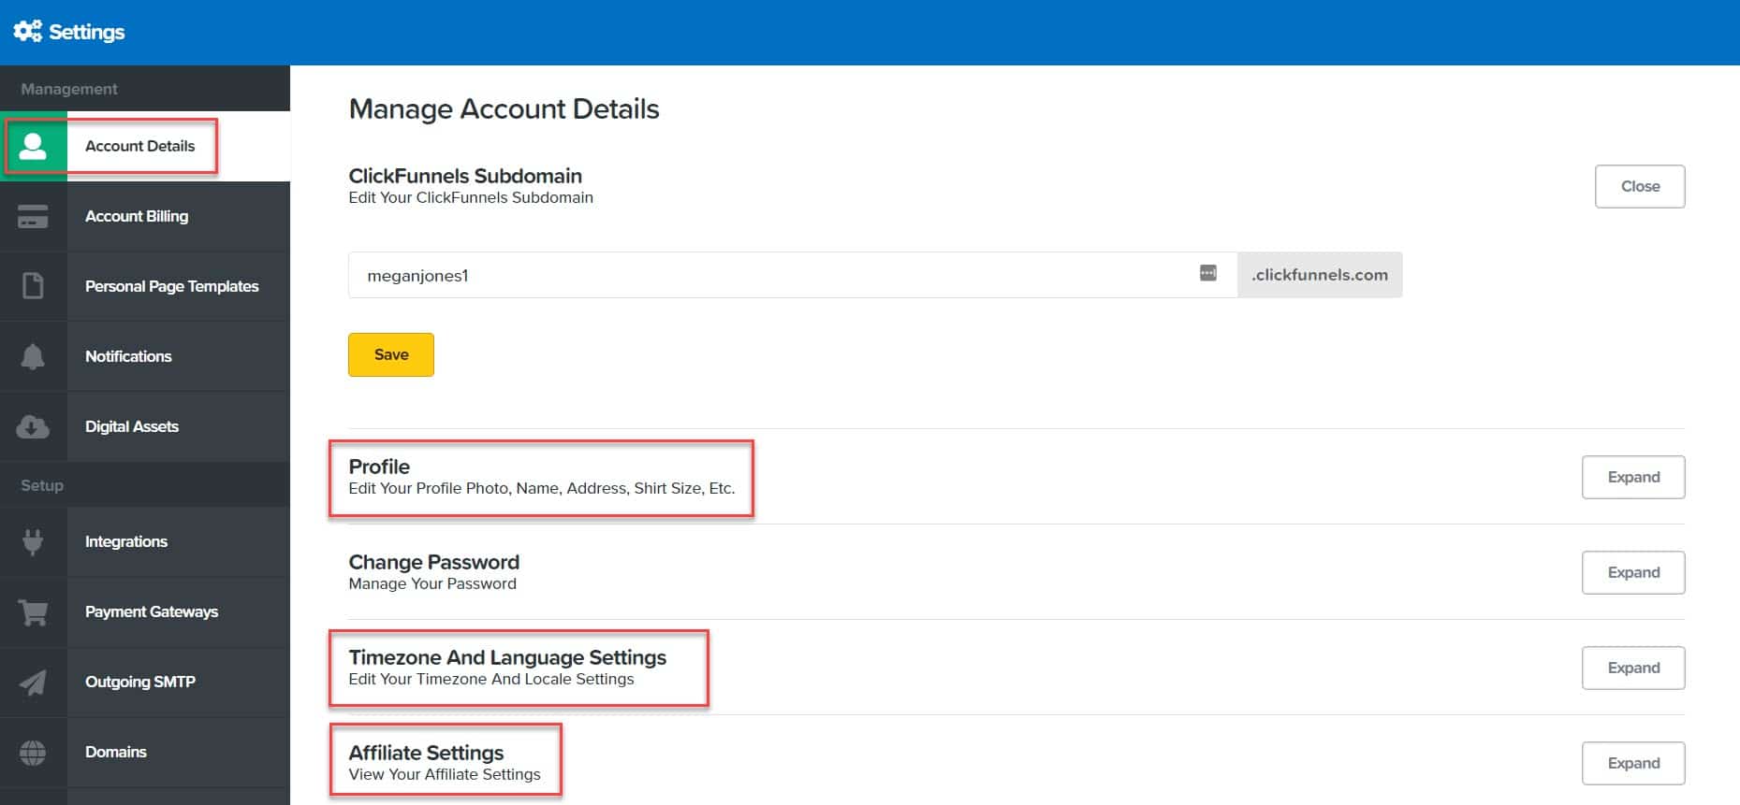Click the Integrations plug icon
Screen dimensions: 1740x805
click(33, 541)
